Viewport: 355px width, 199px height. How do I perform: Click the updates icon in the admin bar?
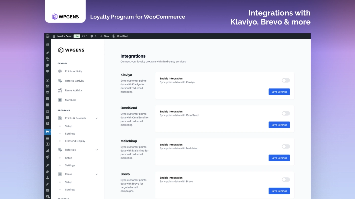pyautogui.click(x=84, y=36)
